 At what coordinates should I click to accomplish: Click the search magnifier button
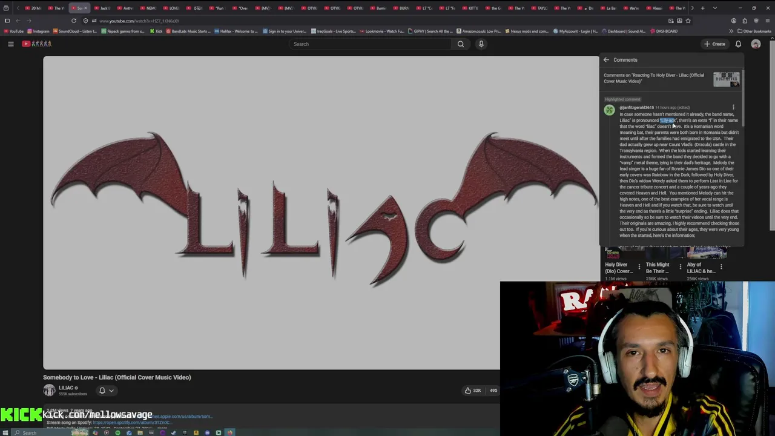(x=461, y=44)
